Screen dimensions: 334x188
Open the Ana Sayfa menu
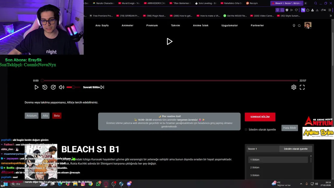tap(102, 25)
